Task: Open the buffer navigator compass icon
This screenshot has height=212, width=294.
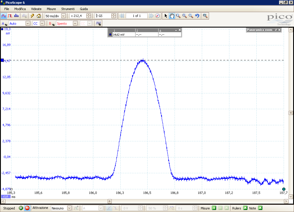Action: click(x=158, y=16)
